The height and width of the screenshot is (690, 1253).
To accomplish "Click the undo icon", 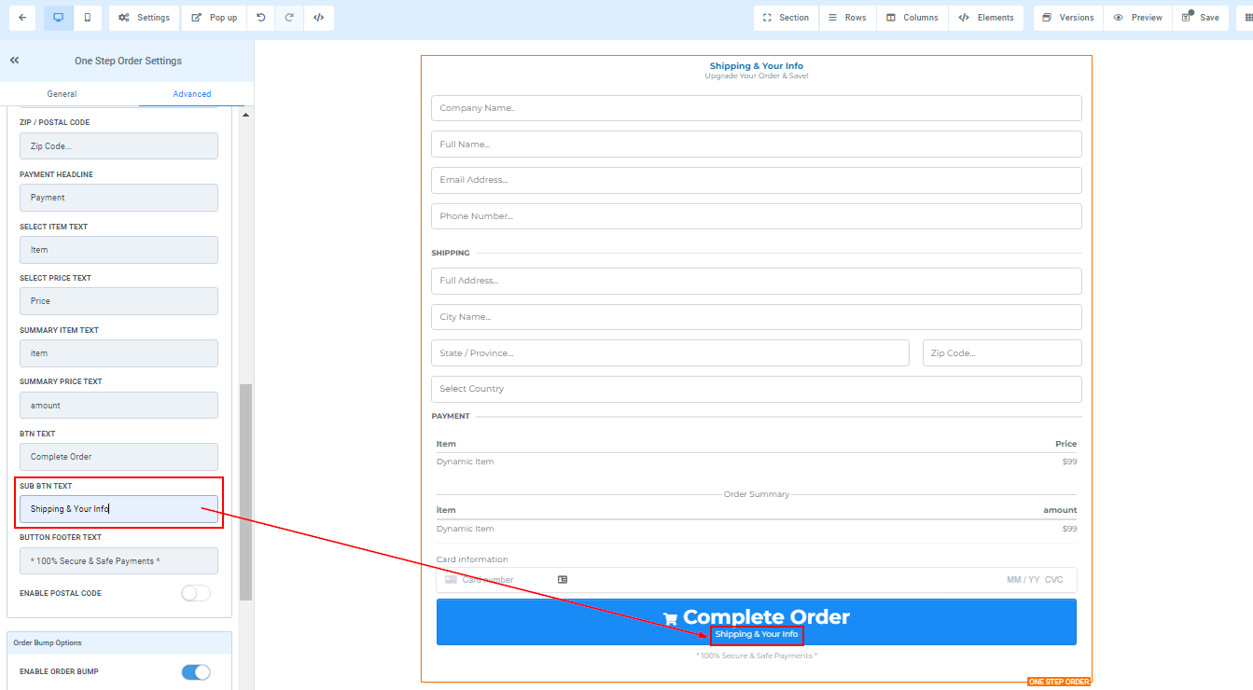I will (261, 18).
